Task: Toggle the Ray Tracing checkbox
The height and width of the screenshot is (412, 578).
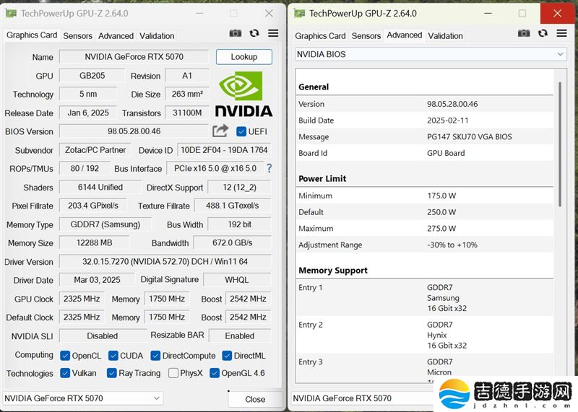Action: (112, 373)
